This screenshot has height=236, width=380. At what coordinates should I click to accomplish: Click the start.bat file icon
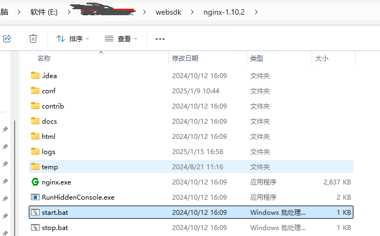click(x=35, y=212)
